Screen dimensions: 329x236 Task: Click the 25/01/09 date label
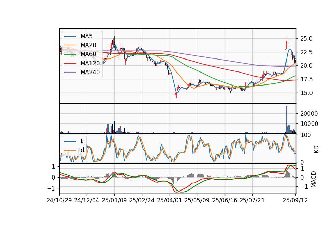pyautogui.click(x=114, y=200)
